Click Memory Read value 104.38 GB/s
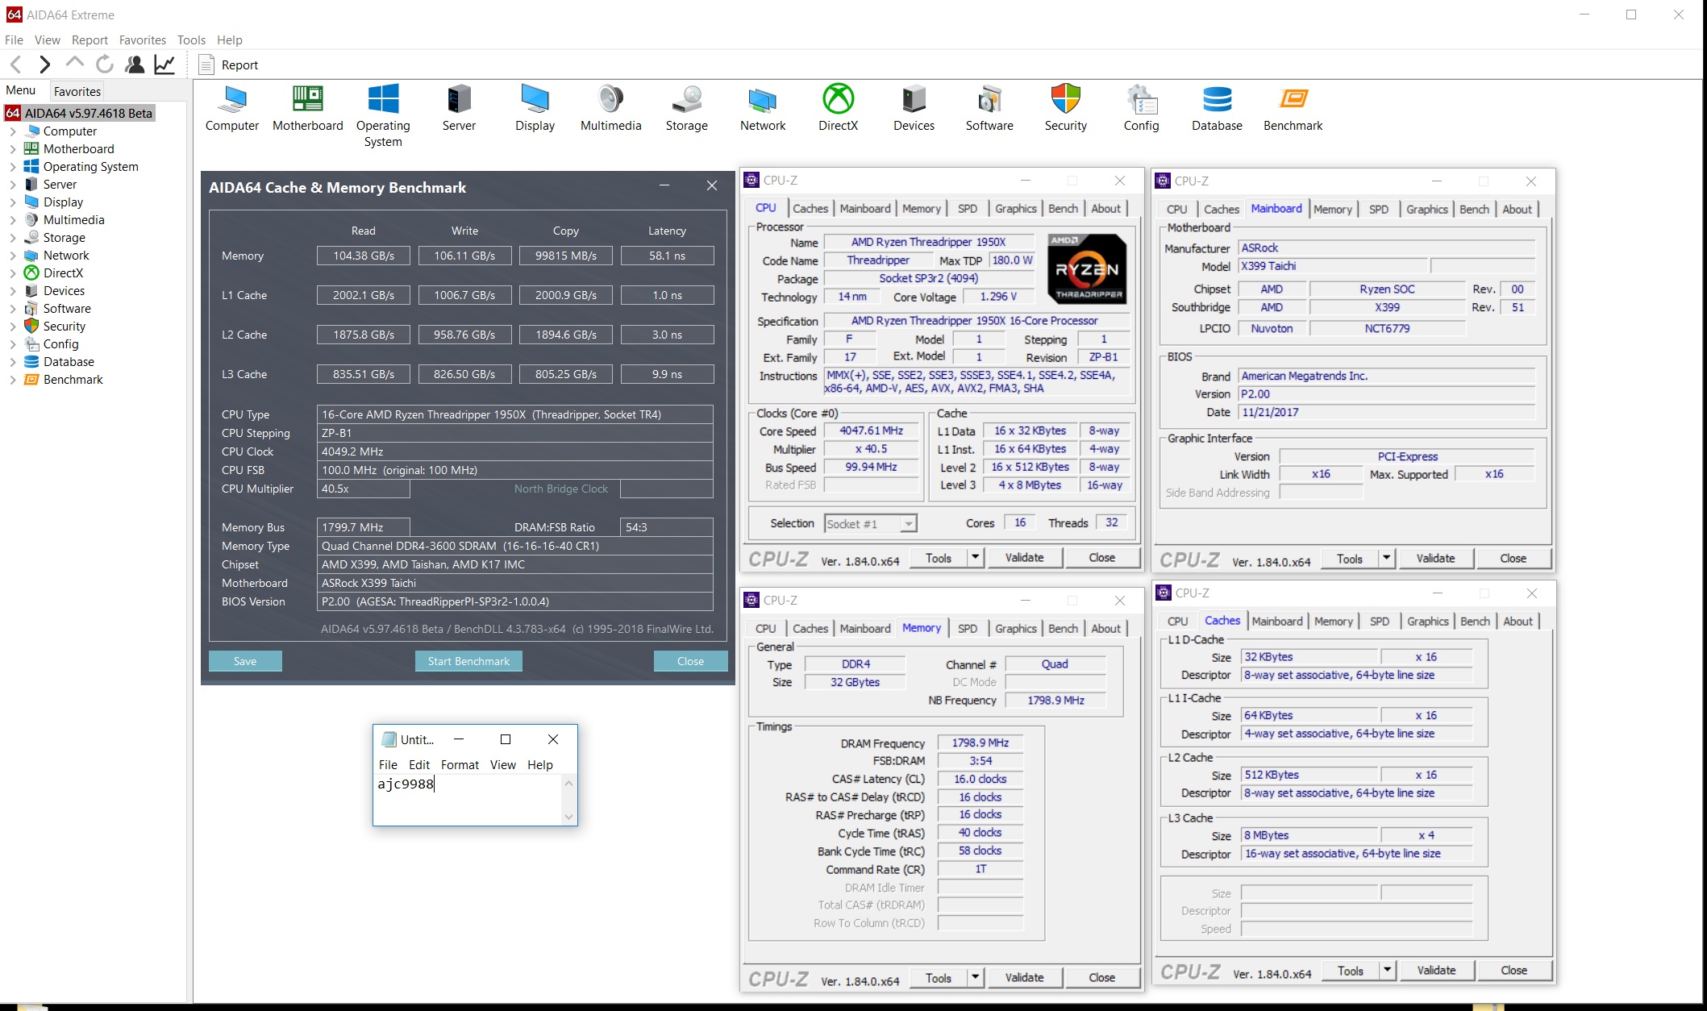The height and width of the screenshot is (1011, 1707). click(364, 256)
